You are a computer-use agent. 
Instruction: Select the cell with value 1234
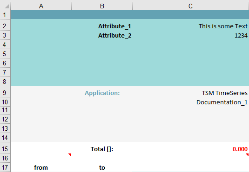pos(190,35)
